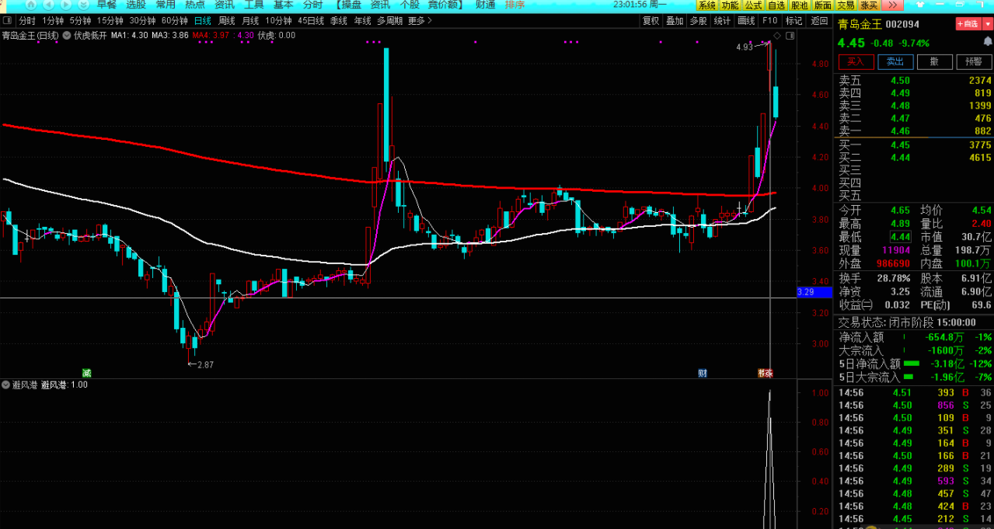Select the 15分钟 period tab
Viewport: 994px width, 529px height.
tap(110, 20)
